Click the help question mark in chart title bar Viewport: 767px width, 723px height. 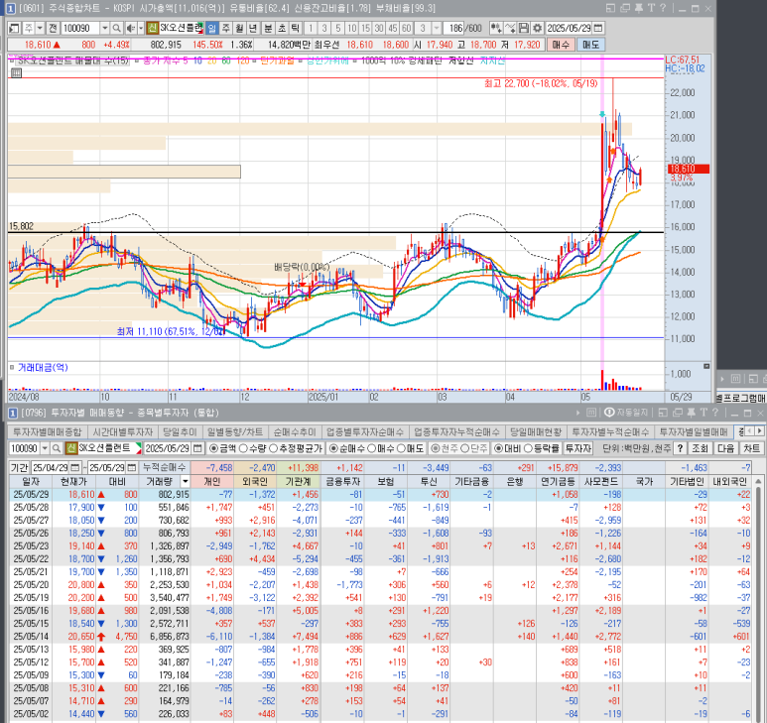(663, 8)
